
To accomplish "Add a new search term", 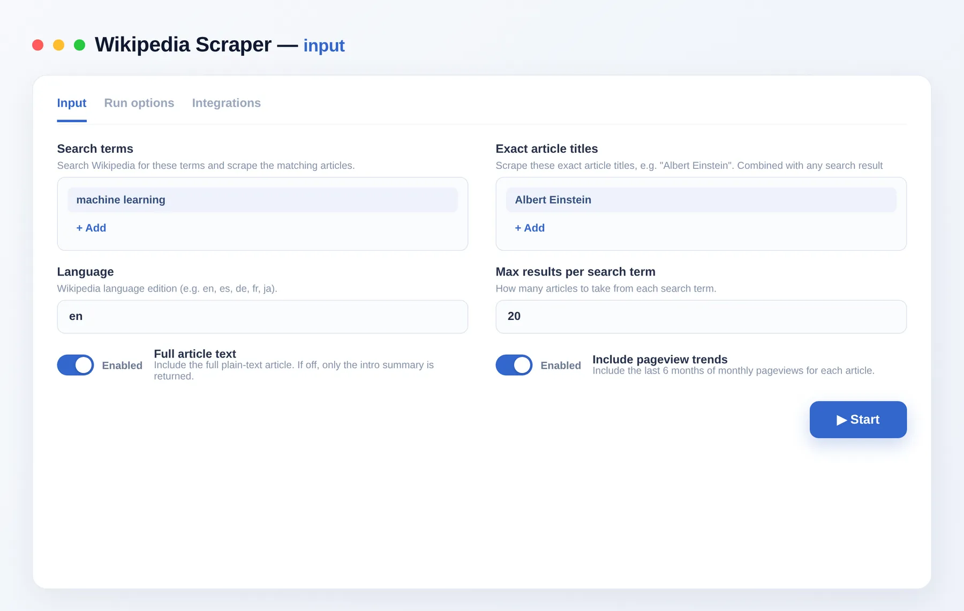I will tap(91, 228).
